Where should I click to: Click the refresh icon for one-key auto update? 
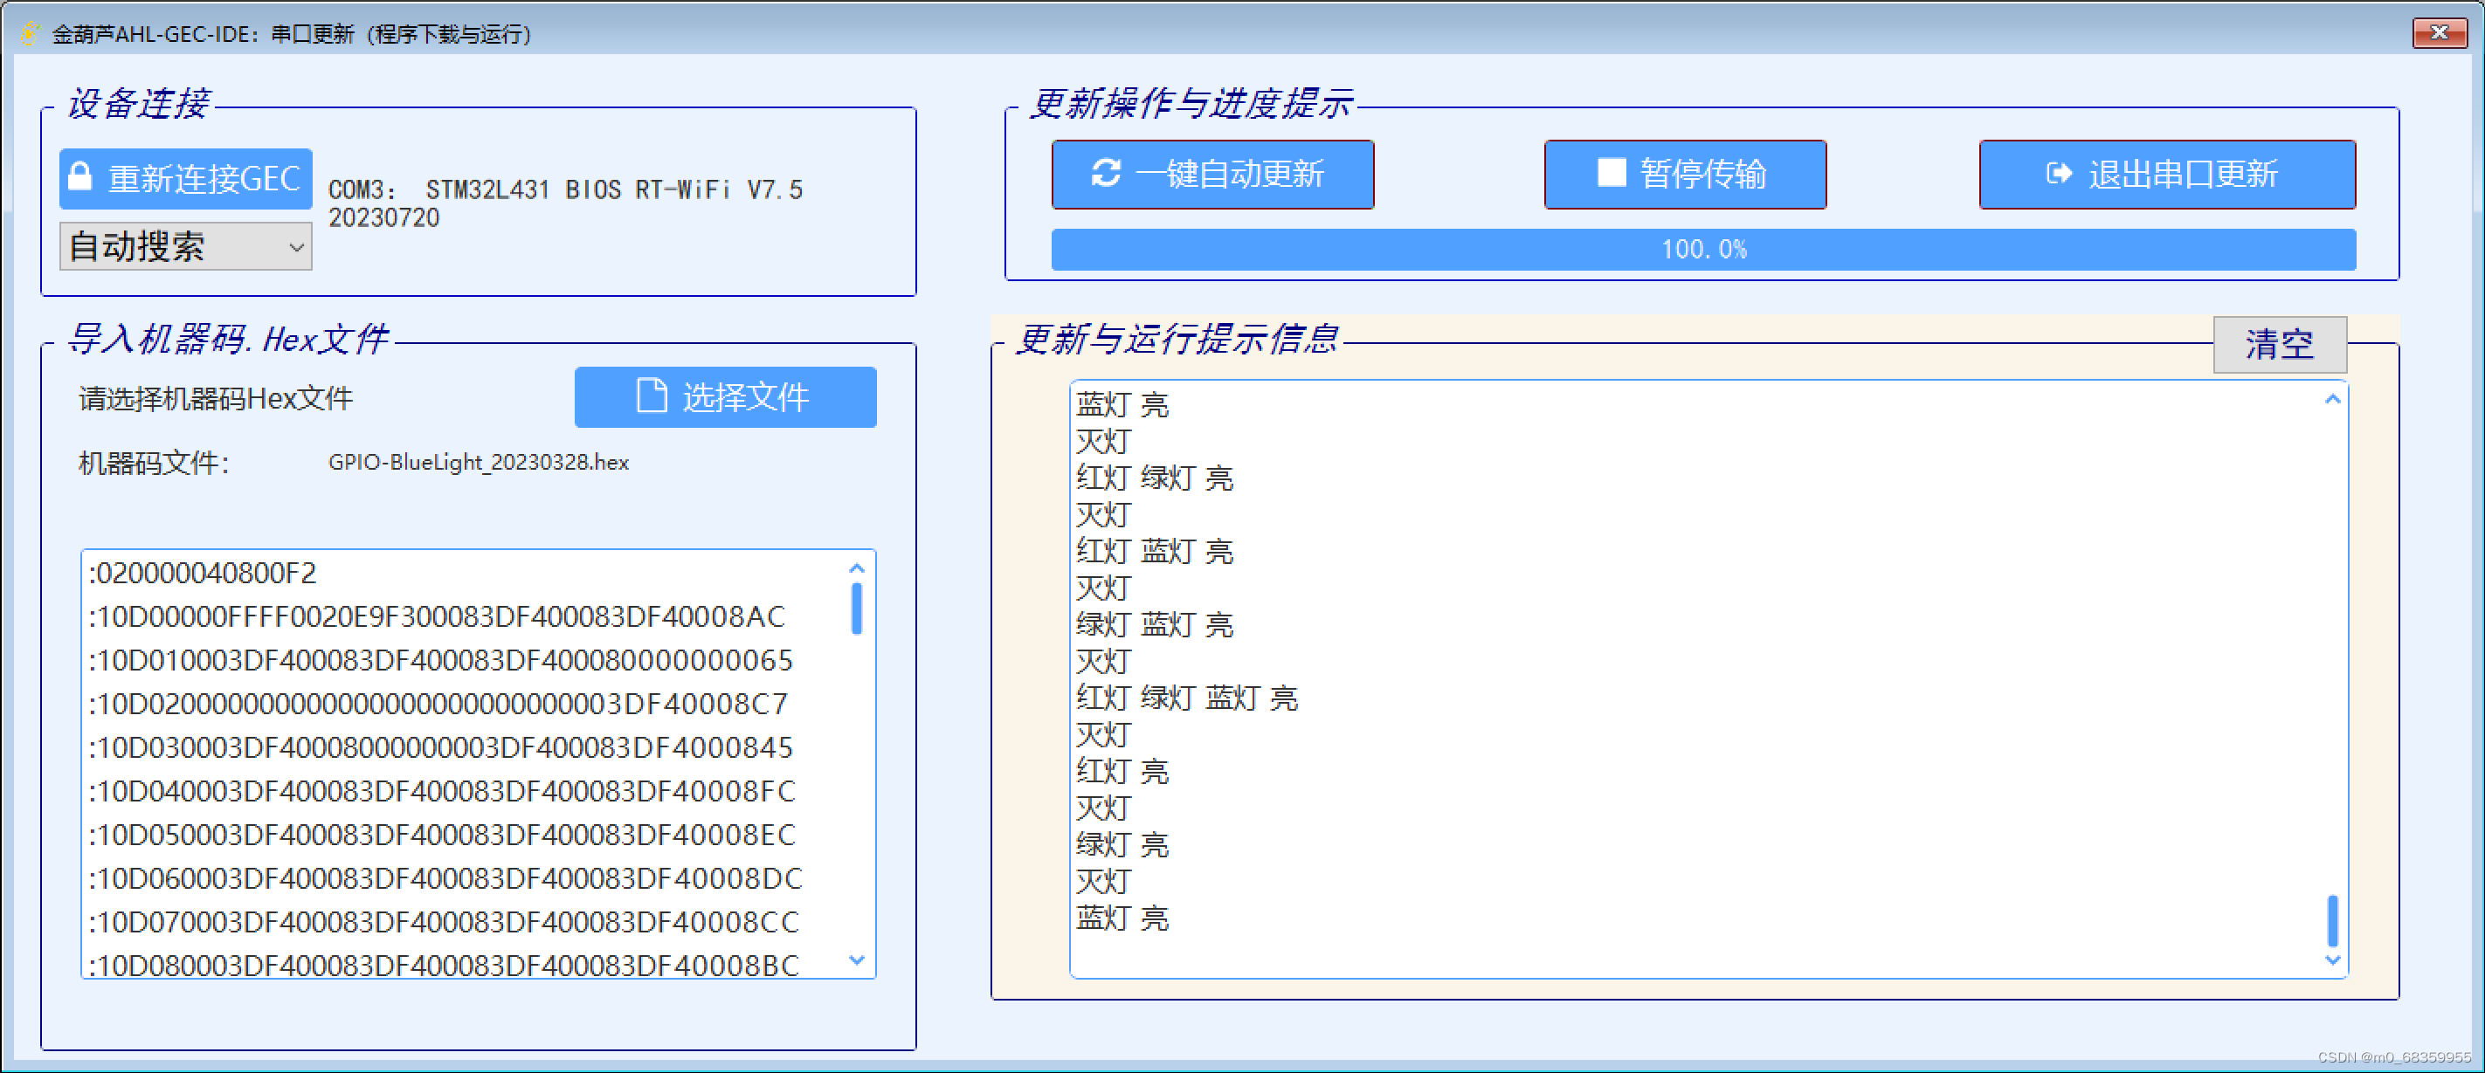(x=1106, y=174)
